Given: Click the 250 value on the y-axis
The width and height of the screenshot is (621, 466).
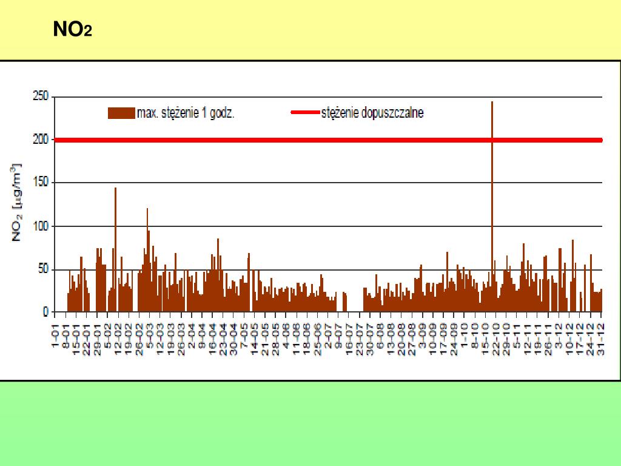Looking at the screenshot, I should pyautogui.click(x=40, y=96).
